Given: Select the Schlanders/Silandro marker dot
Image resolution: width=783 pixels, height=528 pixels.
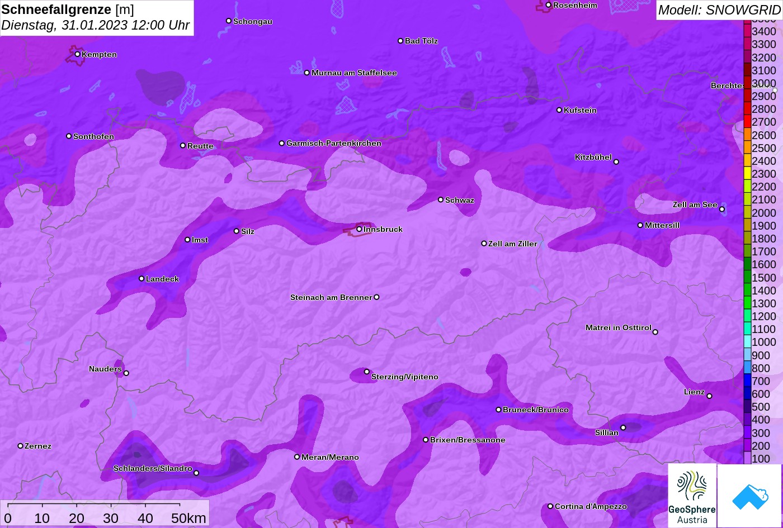Looking at the screenshot, I should tap(196, 473).
